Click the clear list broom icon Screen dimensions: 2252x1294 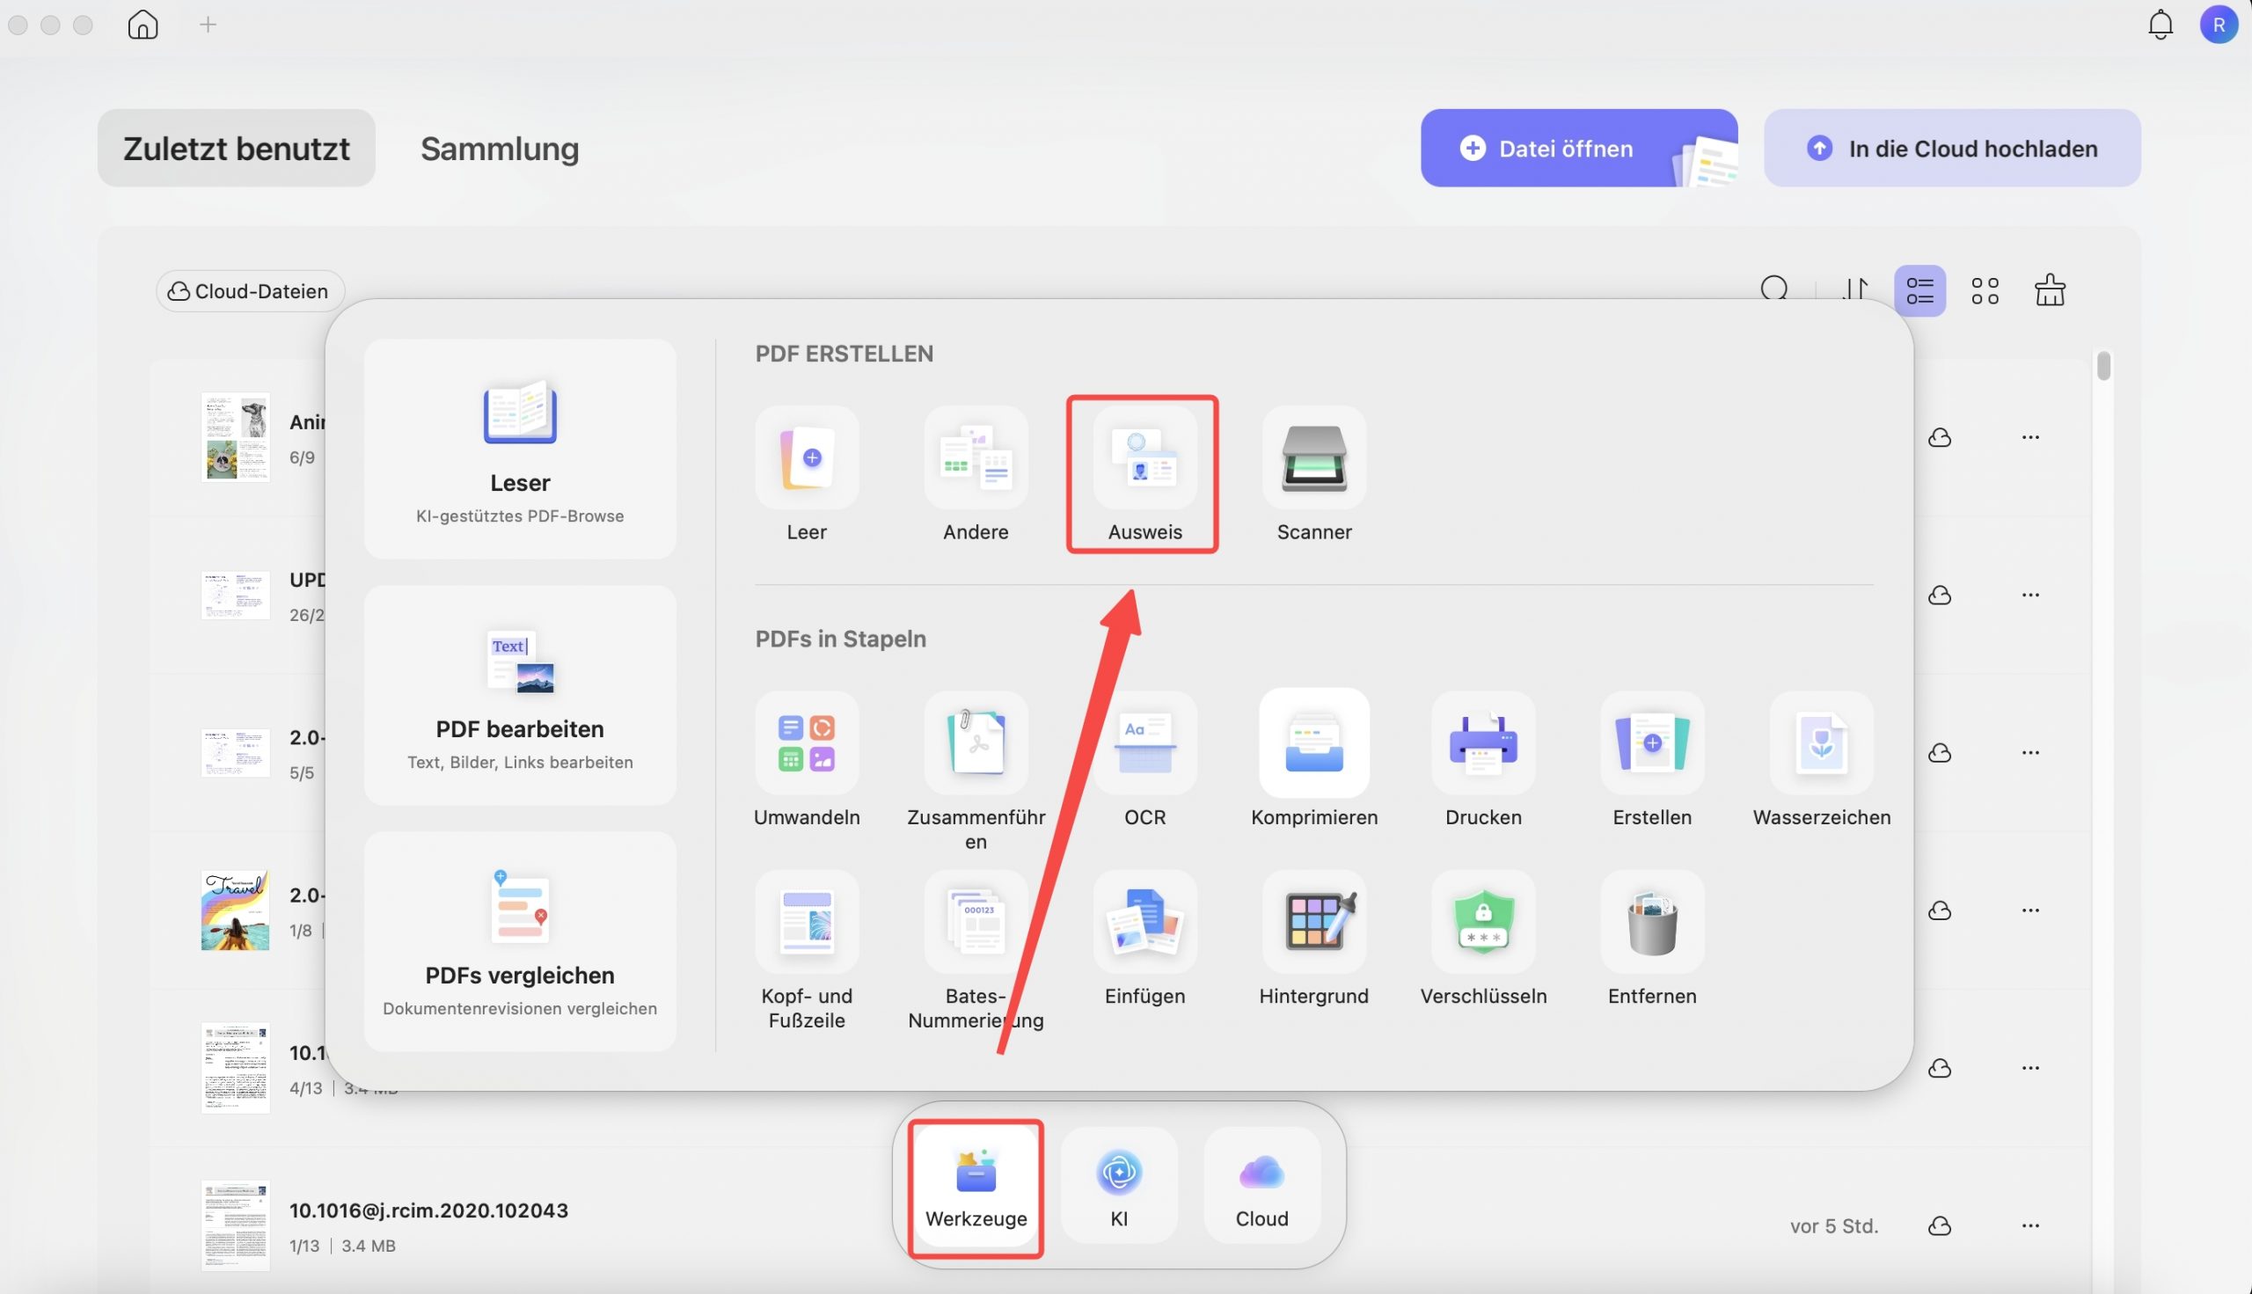coord(2050,289)
